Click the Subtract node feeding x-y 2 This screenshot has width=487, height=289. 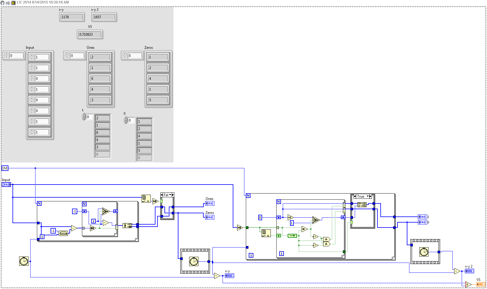[x=457, y=271]
